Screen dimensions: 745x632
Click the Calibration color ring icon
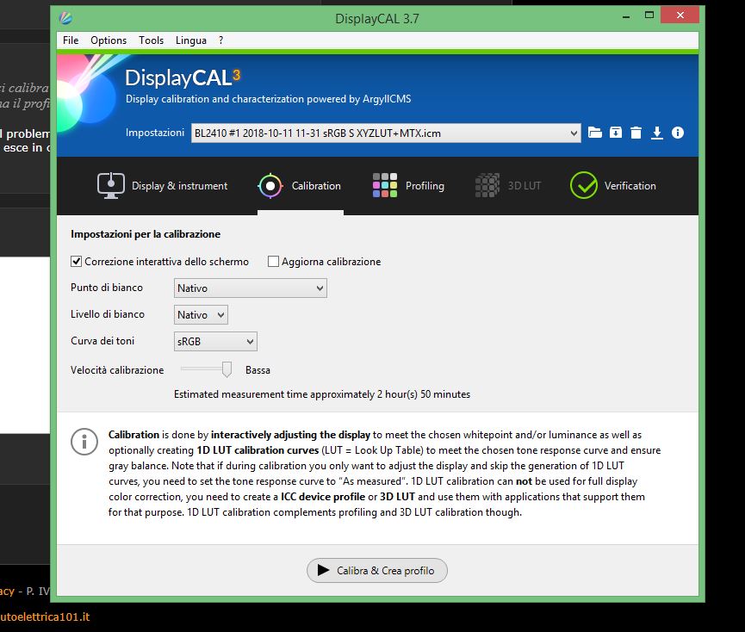(x=270, y=186)
